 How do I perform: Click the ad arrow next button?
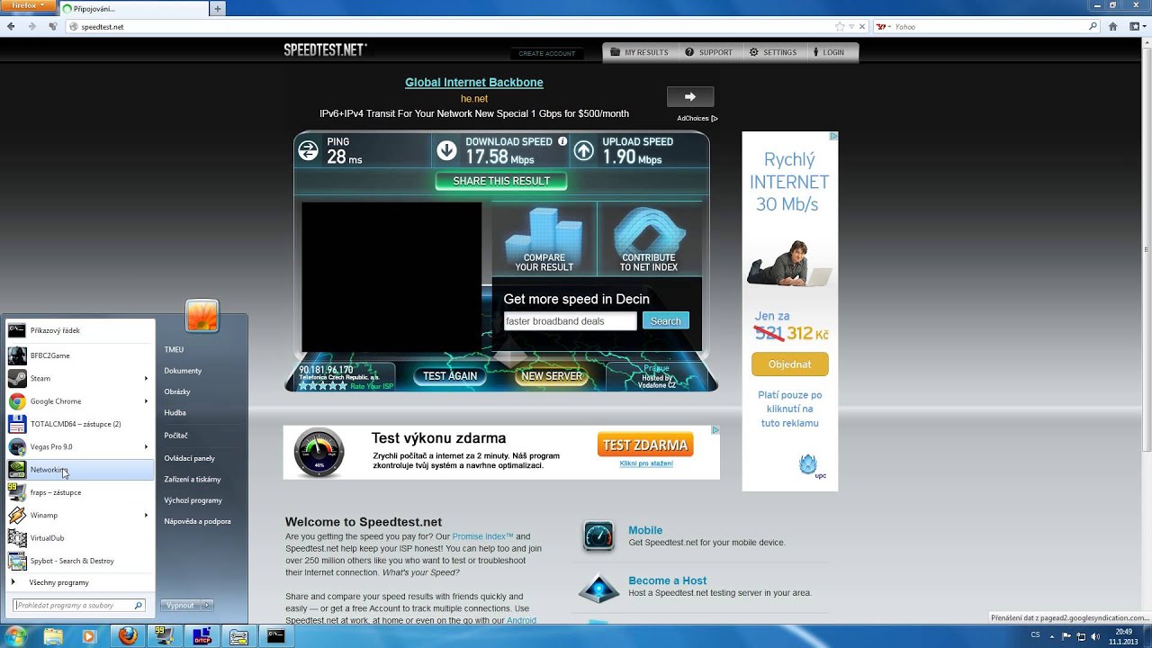pyautogui.click(x=690, y=96)
